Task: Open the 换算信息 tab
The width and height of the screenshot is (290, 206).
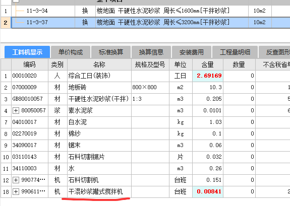Action: tap(151, 52)
